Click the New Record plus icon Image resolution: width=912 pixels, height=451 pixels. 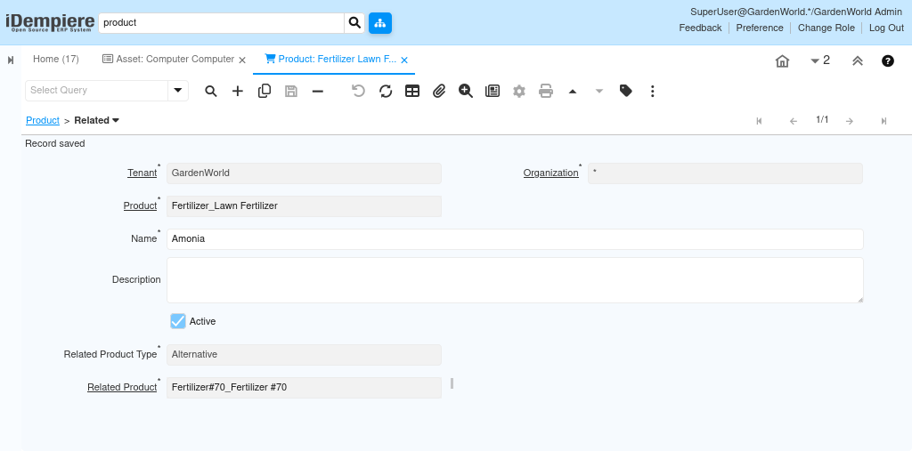click(x=238, y=91)
